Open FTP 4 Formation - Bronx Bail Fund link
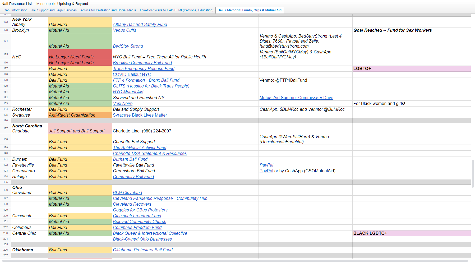The height and width of the screenshot is (263, 475). [x=146, y=80]
